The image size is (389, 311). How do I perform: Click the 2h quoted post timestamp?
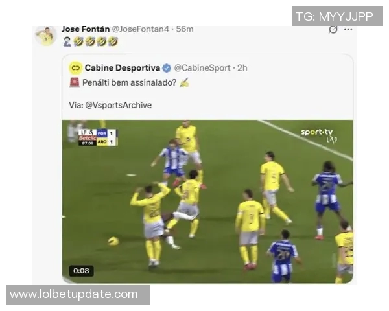[242, 68]
